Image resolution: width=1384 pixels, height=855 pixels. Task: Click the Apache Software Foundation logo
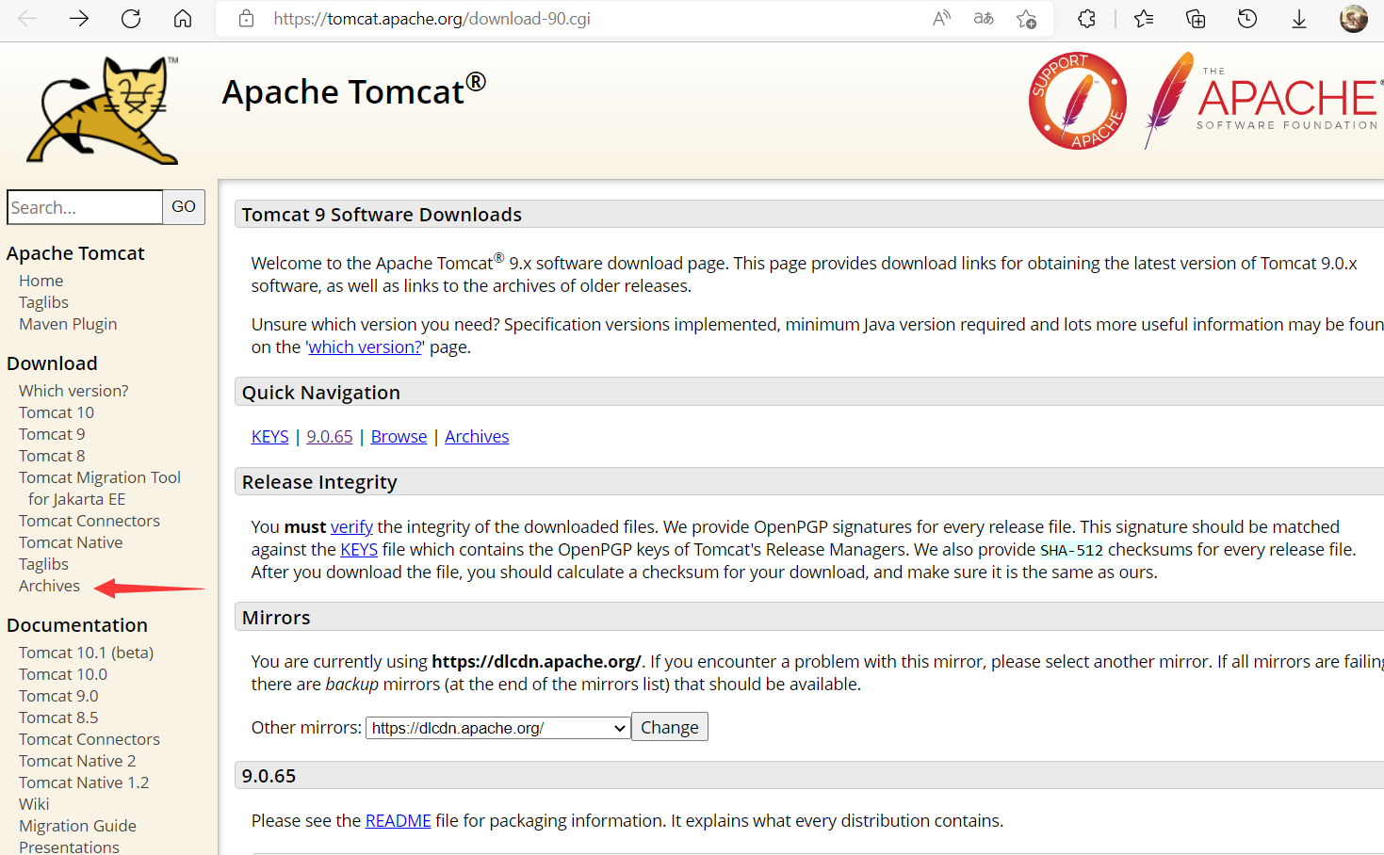(x=1262, y=101)
